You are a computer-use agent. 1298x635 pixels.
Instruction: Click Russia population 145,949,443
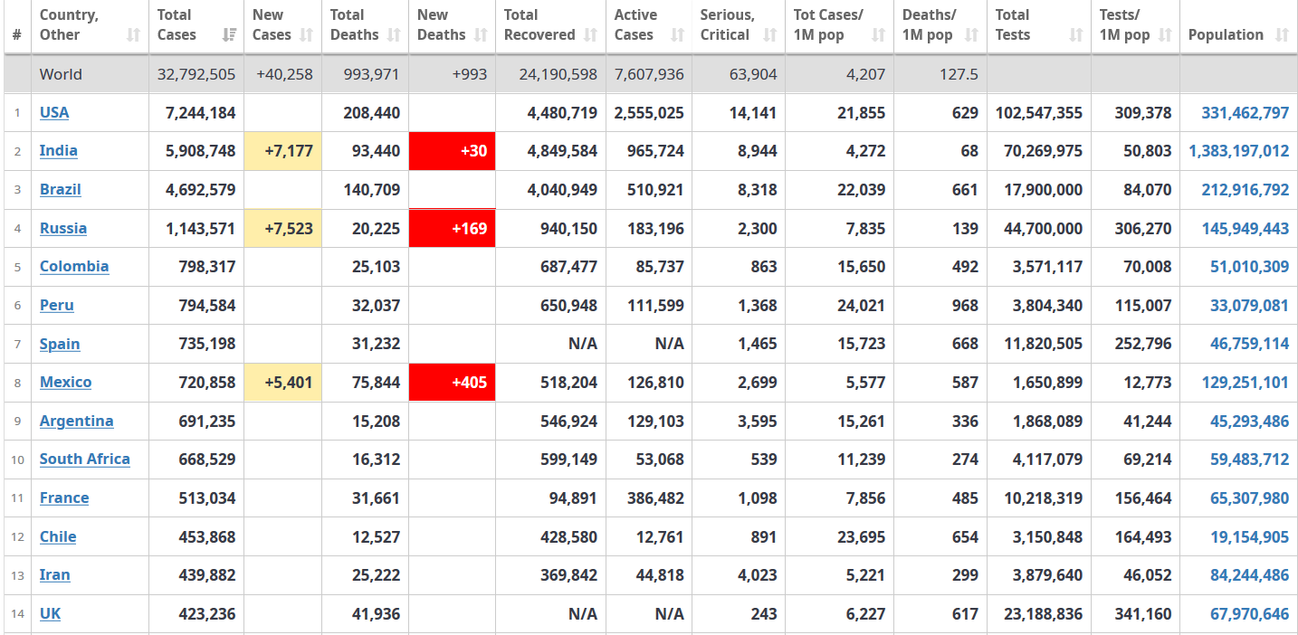[x=1246, y=229]
